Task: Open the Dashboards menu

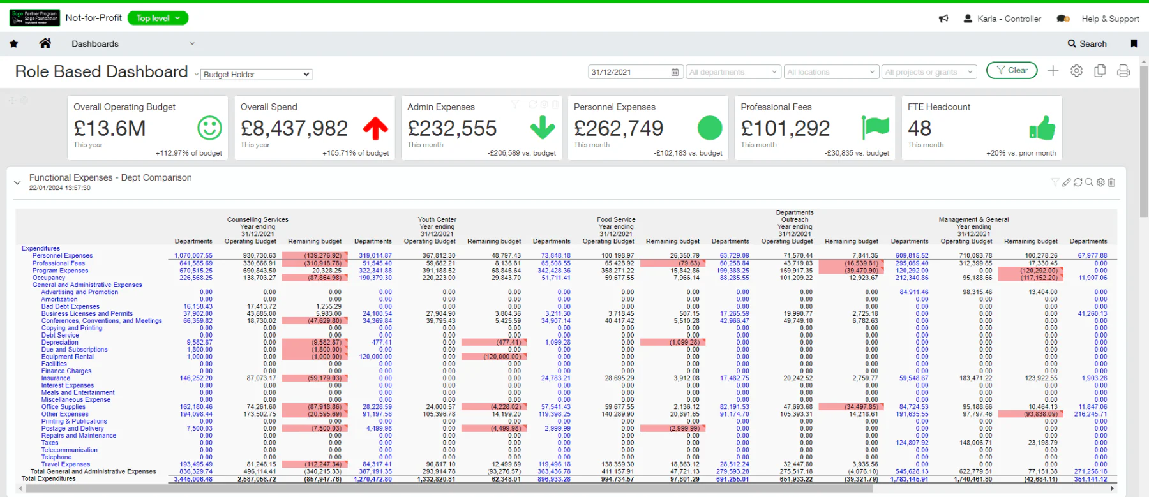Action: click(95, 43)
